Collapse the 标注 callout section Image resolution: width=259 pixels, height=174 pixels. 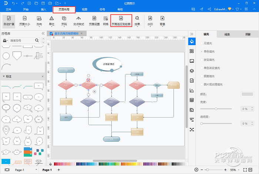coord(4,76)
